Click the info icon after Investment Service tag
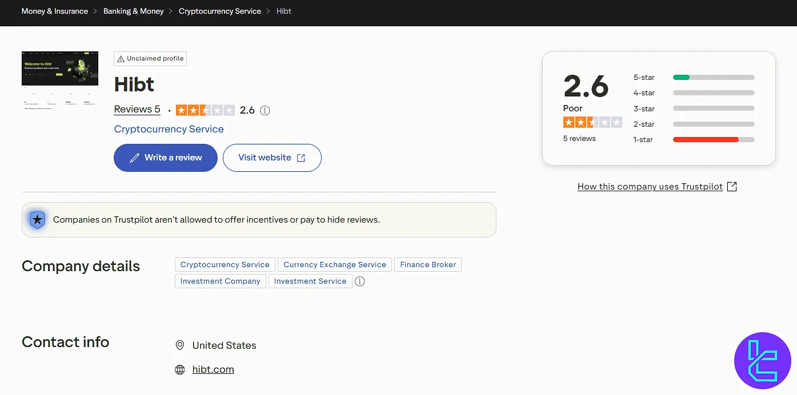Viewport: 797px width, 395px height. [x=359, y=281]
